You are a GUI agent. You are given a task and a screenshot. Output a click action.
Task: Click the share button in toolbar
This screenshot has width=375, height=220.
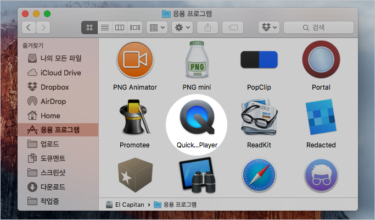pyautogui.click(x=208, y=28)
